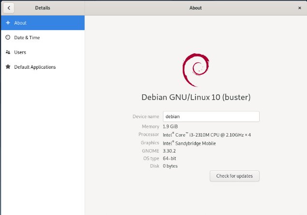This screenshot has width=307, height=215.
Task: Open the Date & Time panel
Action: coord(43,37)
